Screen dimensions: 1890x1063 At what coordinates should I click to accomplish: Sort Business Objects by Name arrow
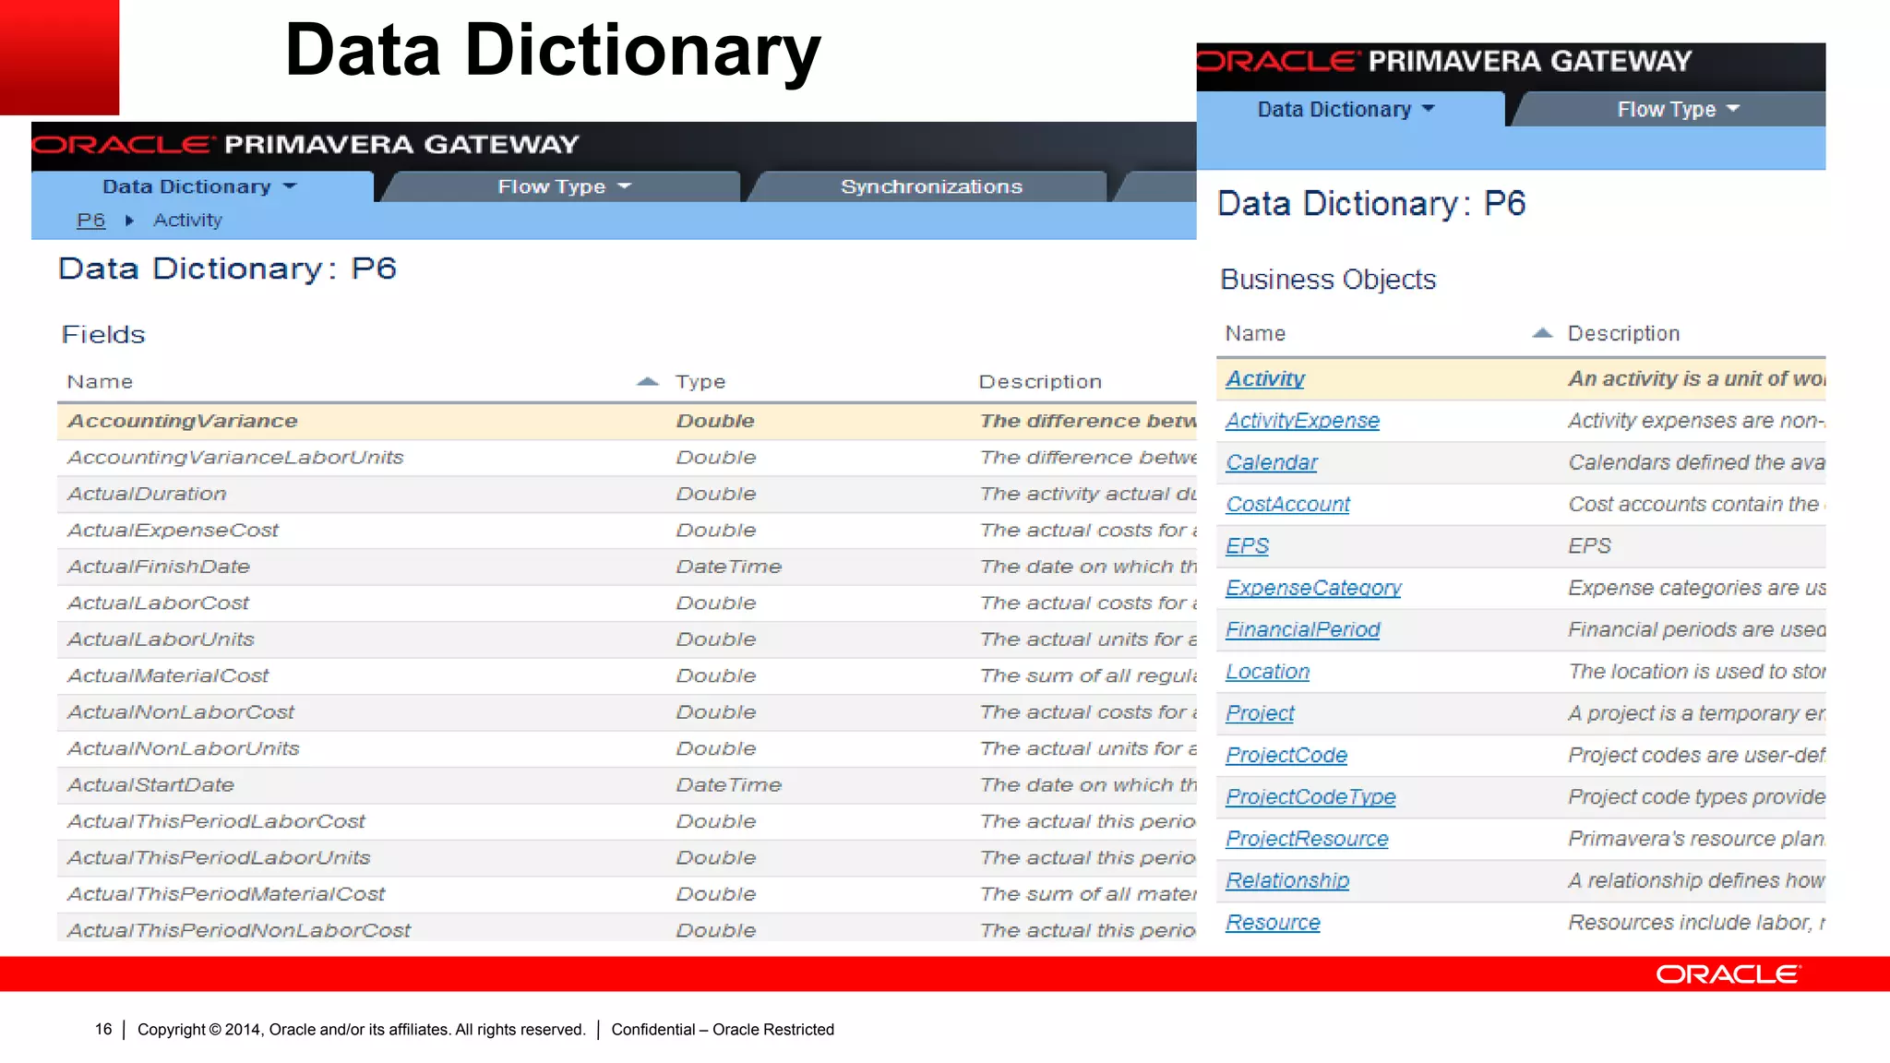point(1542,333)
